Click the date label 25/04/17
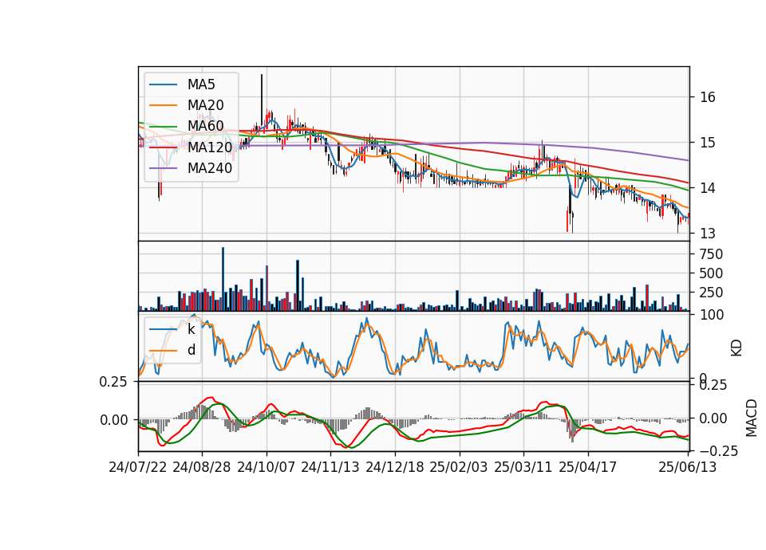The width and height of the screenshot is (766, 550). 588,467
